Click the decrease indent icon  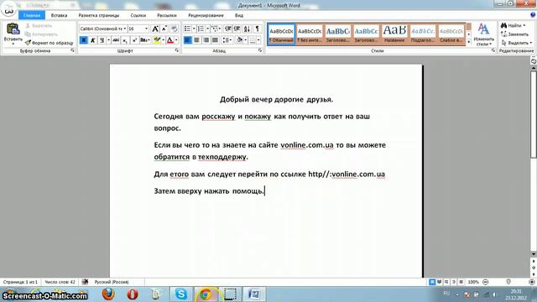tap(228, 29)
